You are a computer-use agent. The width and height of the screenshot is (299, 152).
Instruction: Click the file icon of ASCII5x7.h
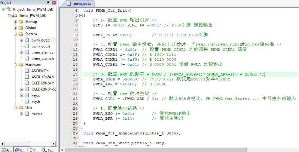tap(27, 71)
